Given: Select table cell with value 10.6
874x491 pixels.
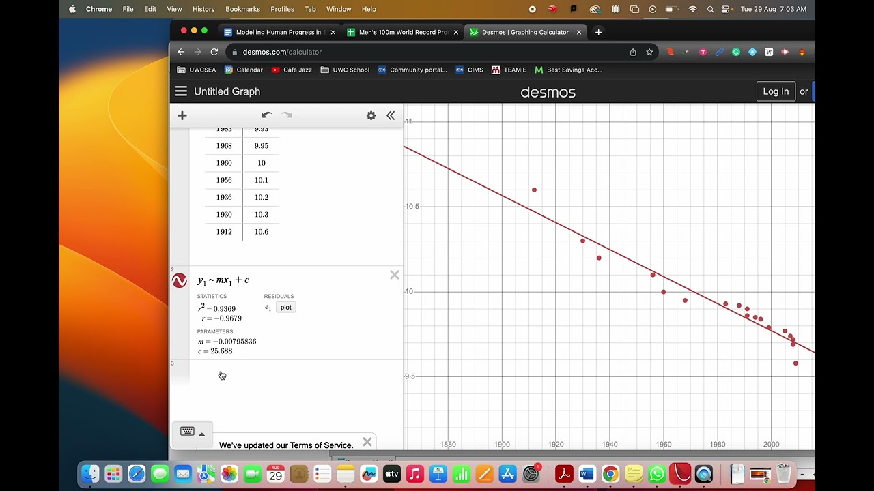Looking at the screenshot, I should coord(262,232).
